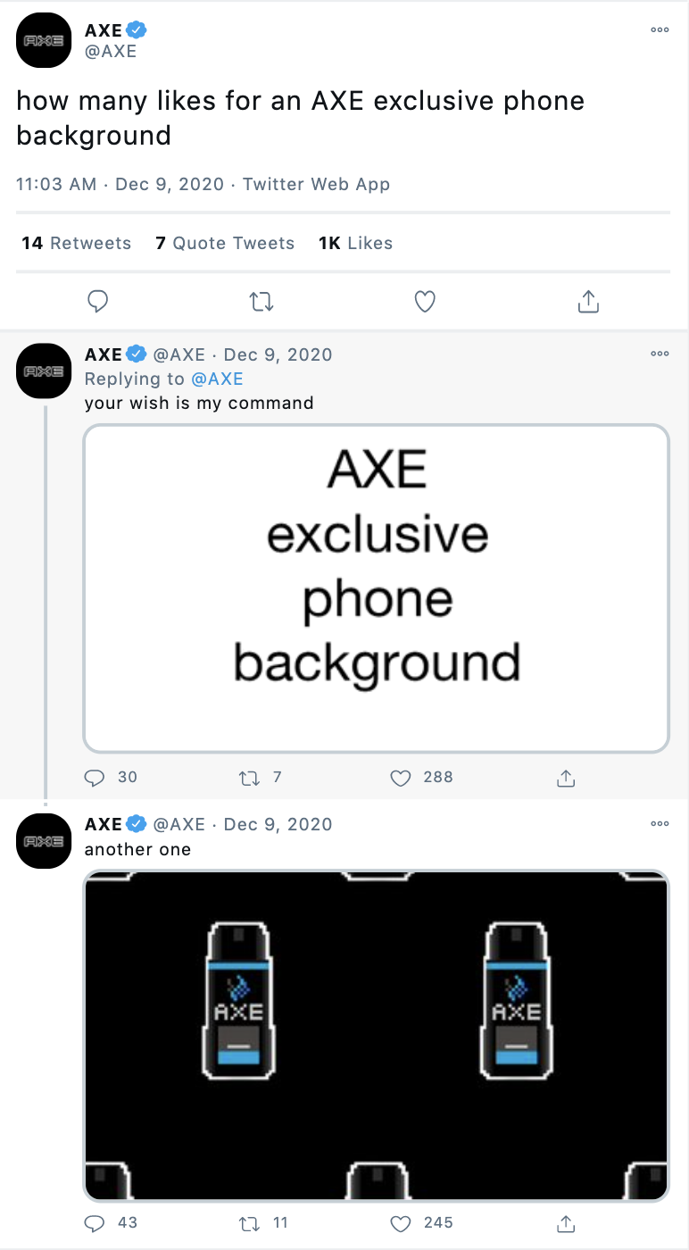Retweet the reply with 7 retweets

(x=249, y=778)
